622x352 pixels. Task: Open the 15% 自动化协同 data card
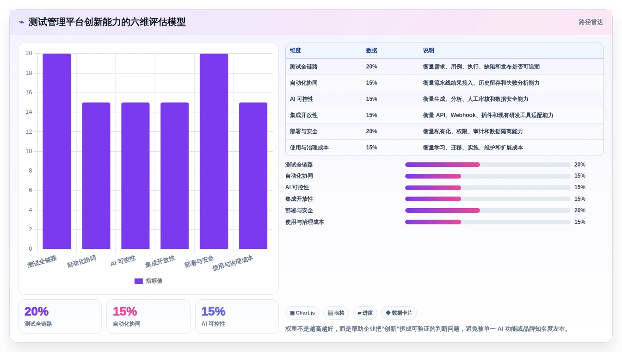point(148,316)
